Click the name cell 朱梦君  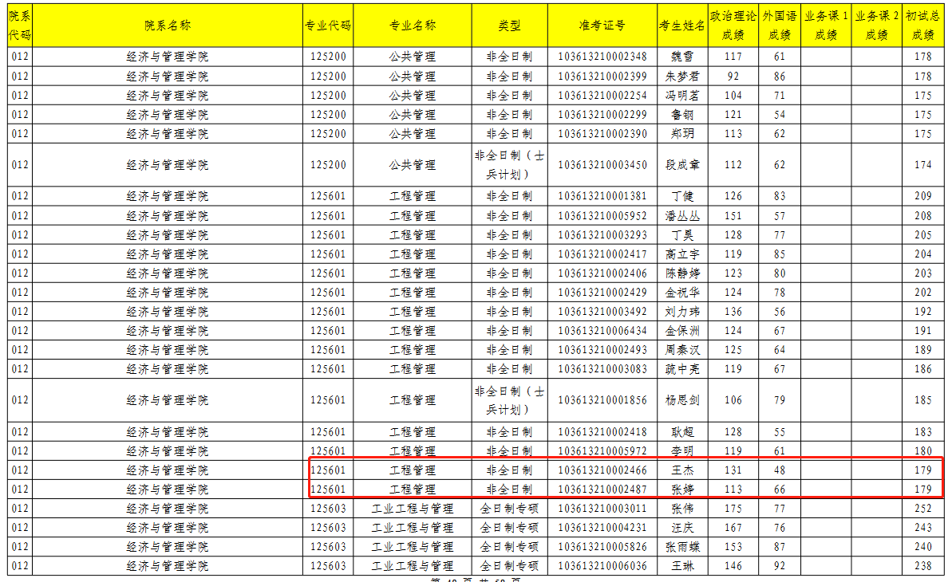pyautogui.click(x=682, y=77)
